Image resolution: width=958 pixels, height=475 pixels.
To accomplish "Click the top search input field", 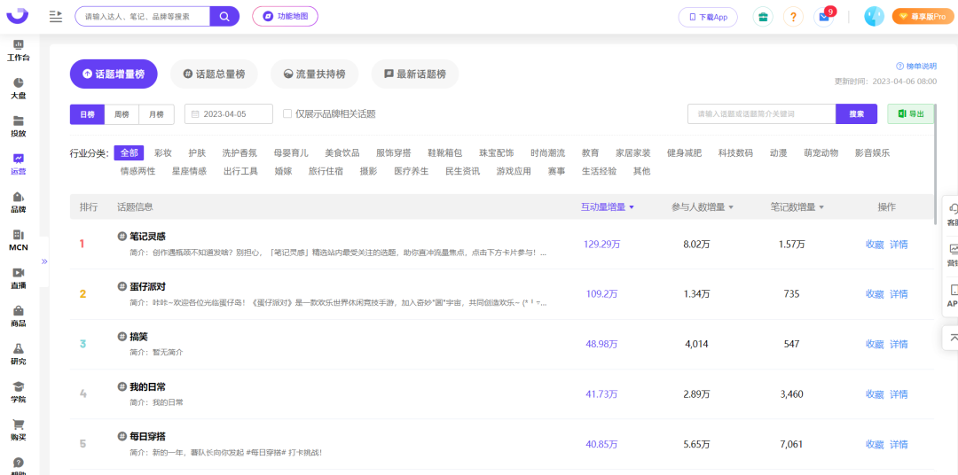I will pyautogui.click(x=142, y=17).
